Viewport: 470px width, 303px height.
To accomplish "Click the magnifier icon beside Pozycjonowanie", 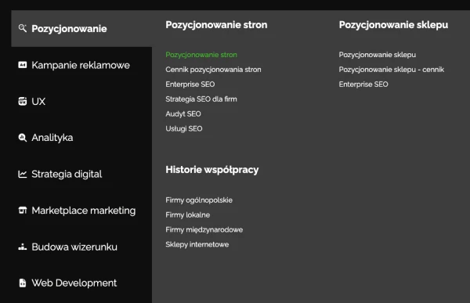I will coord(23,28).
